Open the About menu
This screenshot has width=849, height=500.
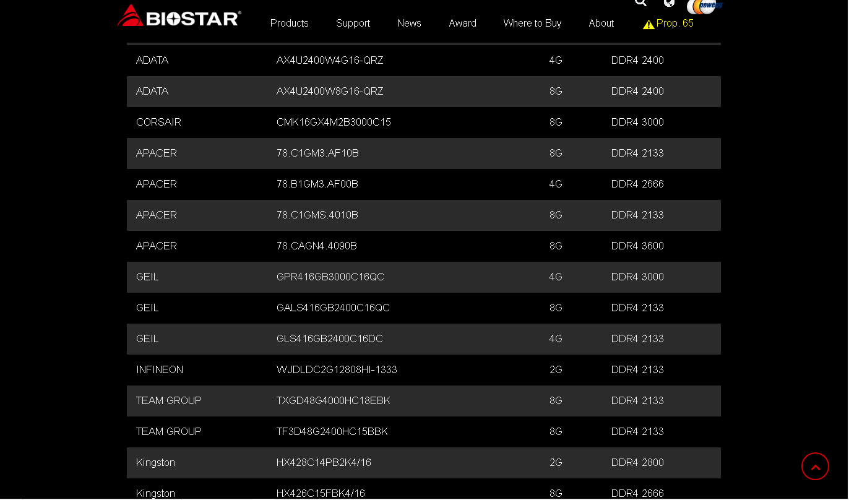point(601,23)
